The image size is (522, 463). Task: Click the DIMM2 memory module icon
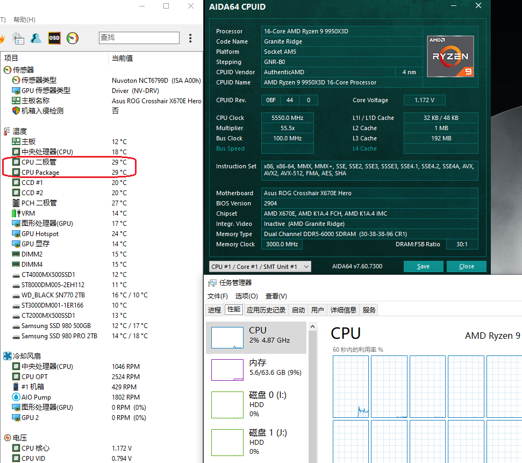(x=16, y=254)
